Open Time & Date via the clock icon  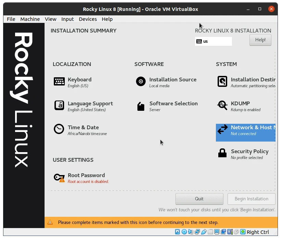(59, 129)
